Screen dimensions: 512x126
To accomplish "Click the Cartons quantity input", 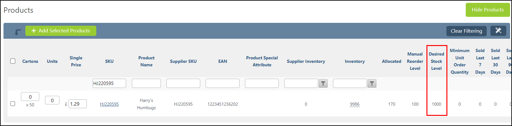I will click(30, 97).
